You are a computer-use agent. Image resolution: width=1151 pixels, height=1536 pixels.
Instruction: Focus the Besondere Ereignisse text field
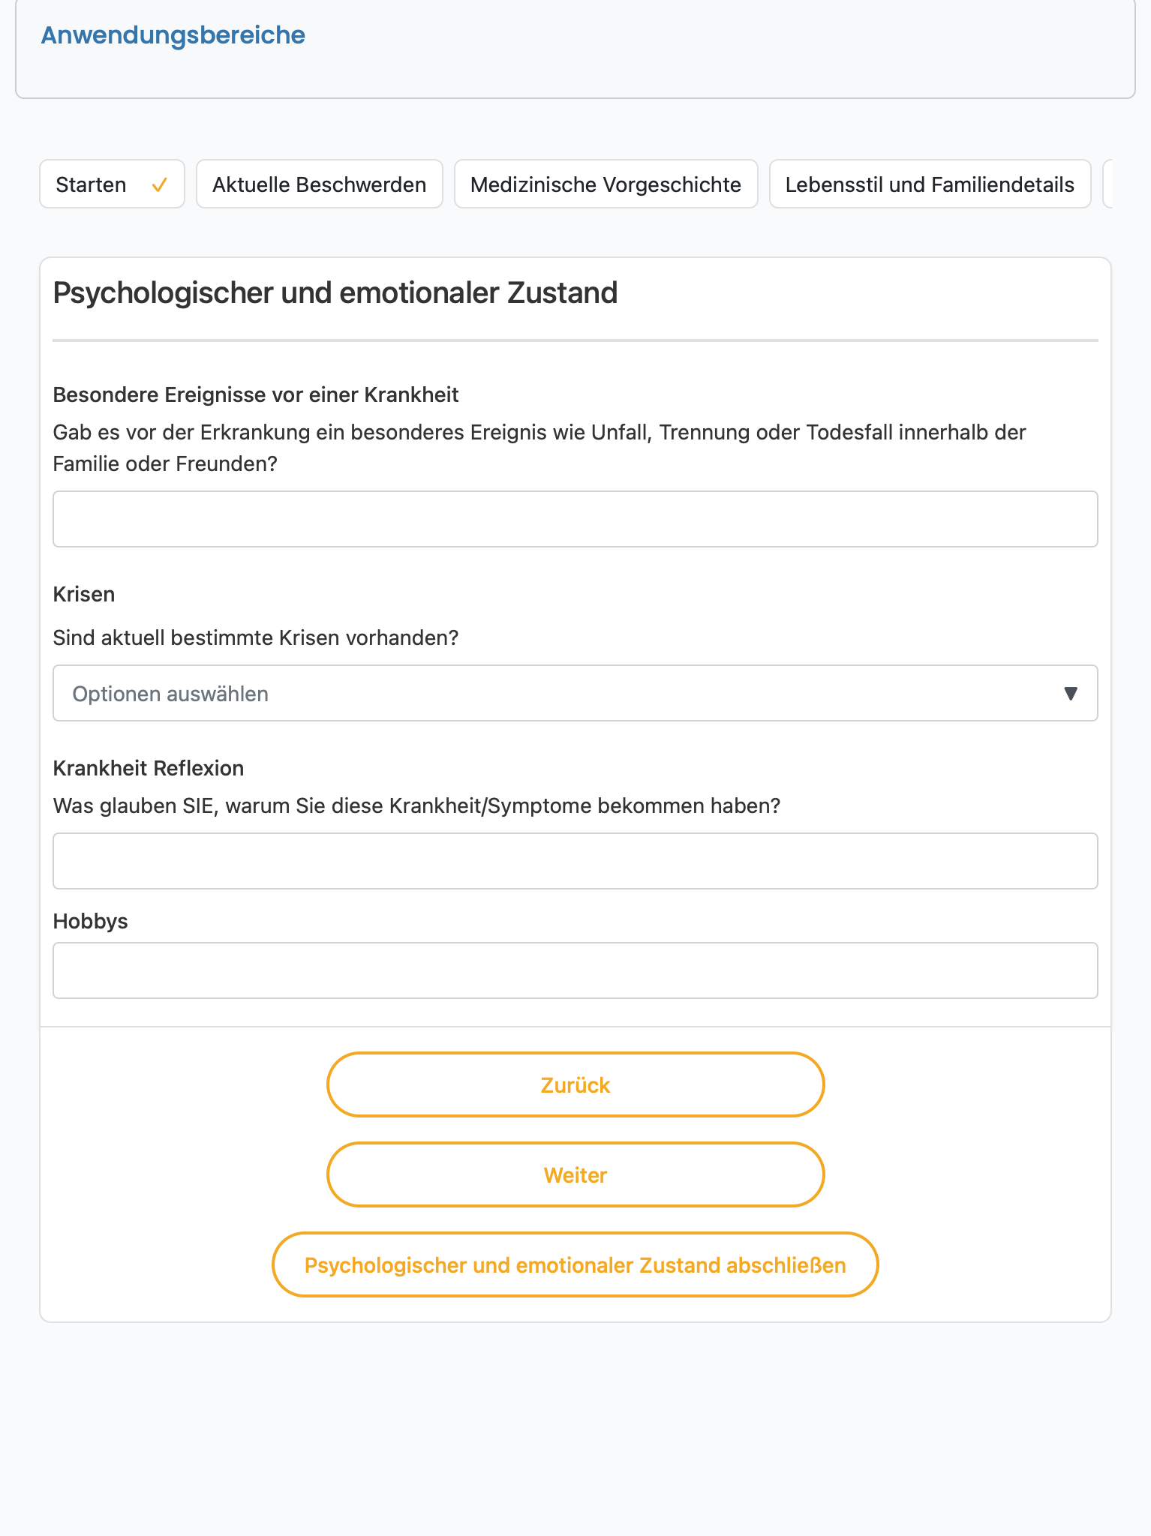[575, 519]
